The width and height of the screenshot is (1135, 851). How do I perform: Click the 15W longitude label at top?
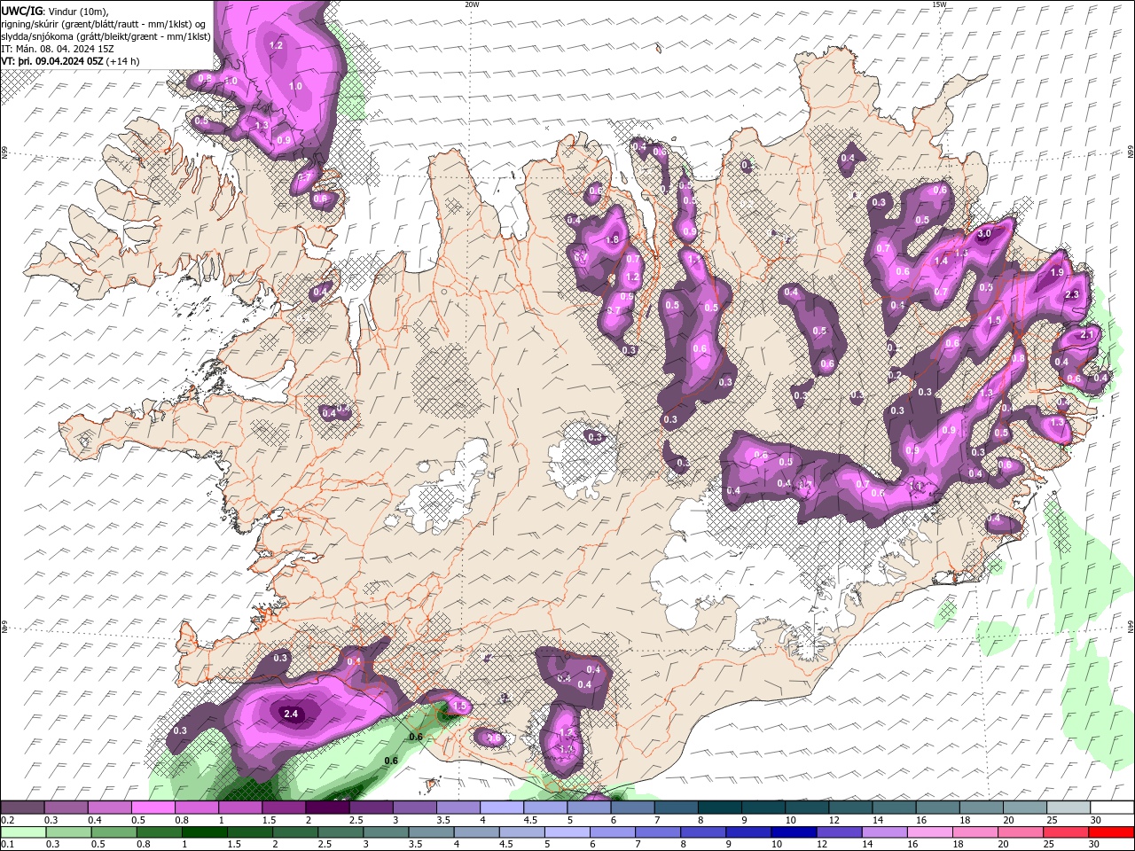pyautogui.click(x=939, y=4)
